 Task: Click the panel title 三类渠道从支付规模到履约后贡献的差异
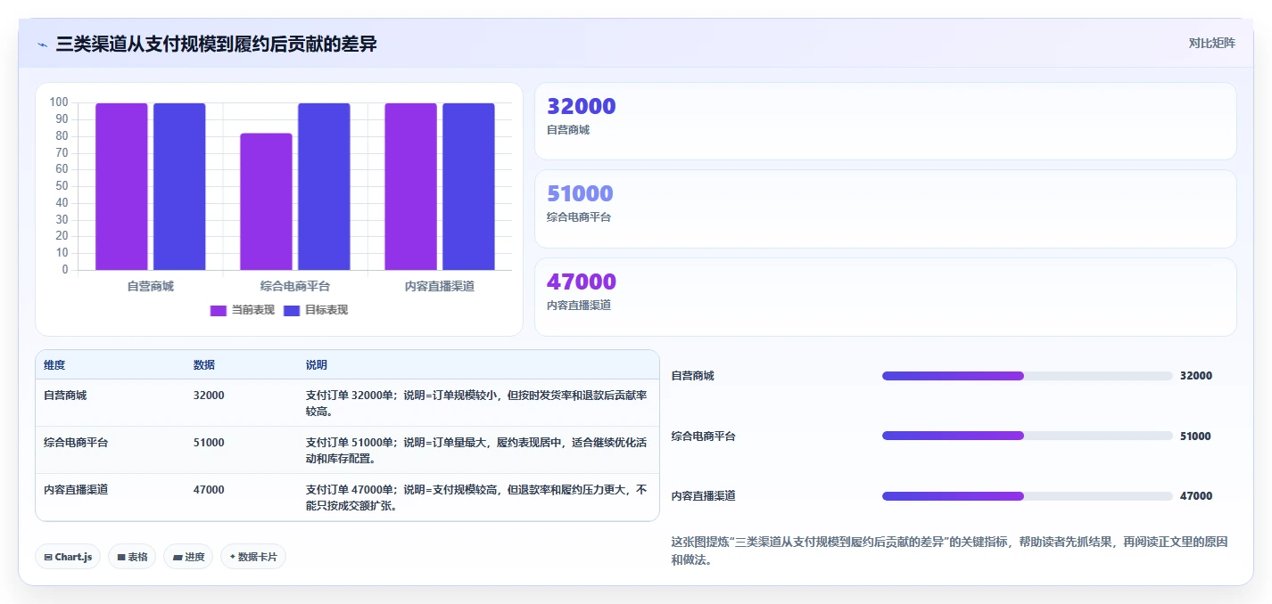click(x=217, y=44)
